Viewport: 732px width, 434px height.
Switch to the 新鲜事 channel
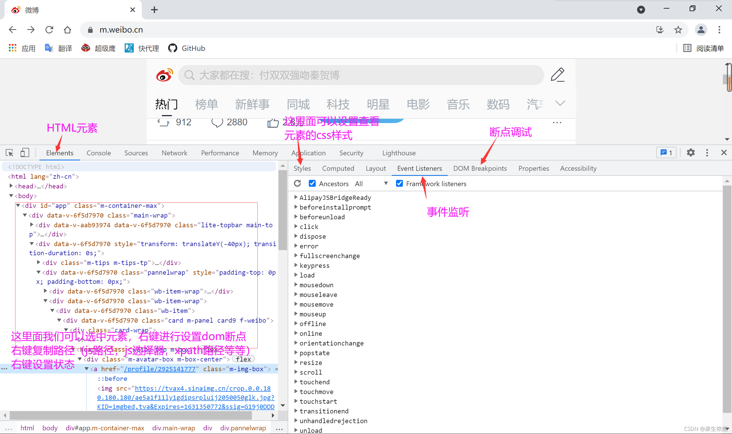252,104
